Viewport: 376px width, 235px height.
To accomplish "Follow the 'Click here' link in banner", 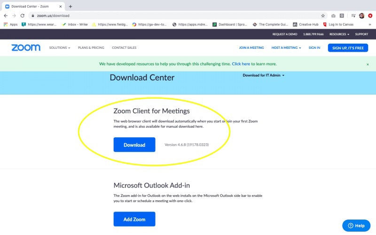I will (241, 64).
